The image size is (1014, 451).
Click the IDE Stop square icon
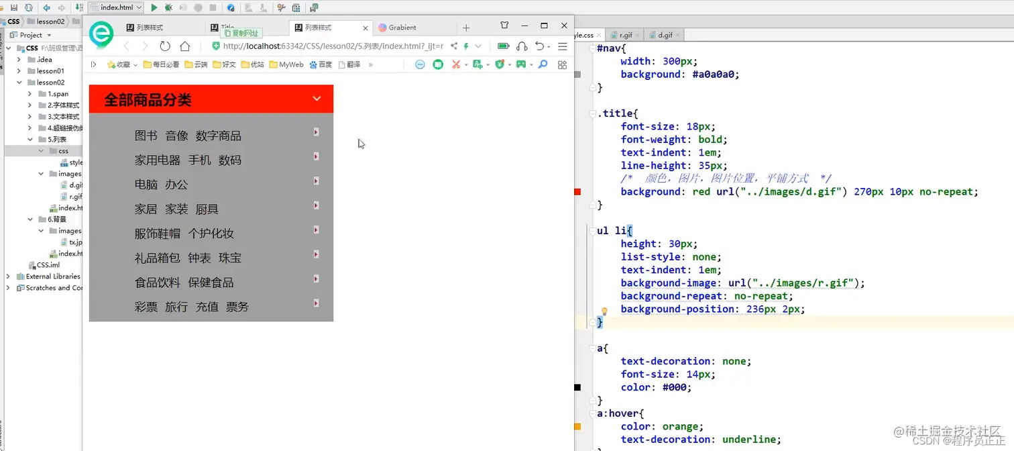213,7
